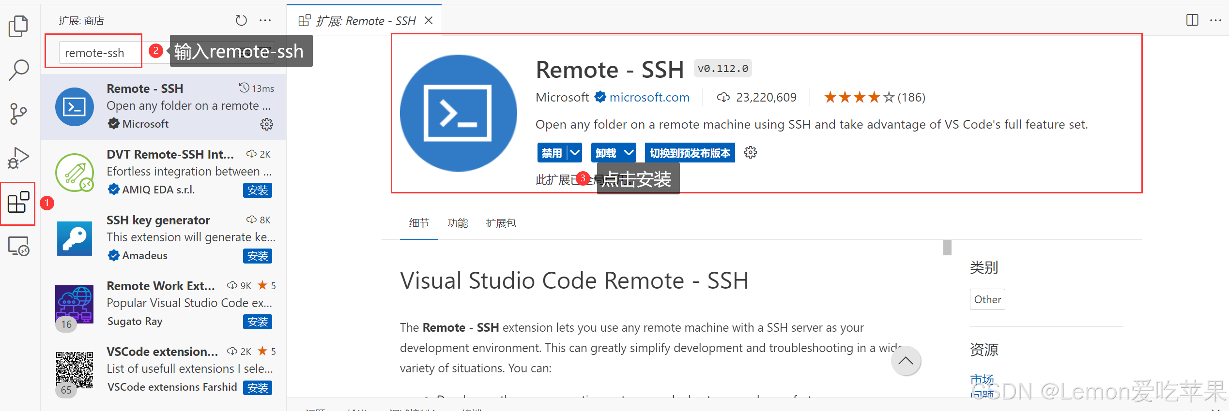Click the 扩展: 商店 sidebar title
This screenshot has height=411, width=1229.
(81, 20)
